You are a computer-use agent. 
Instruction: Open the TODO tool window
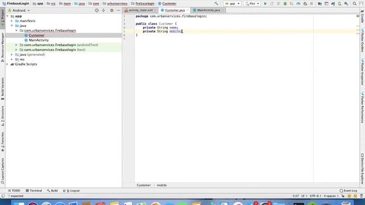pyautogui.click(x=14, y=191)
